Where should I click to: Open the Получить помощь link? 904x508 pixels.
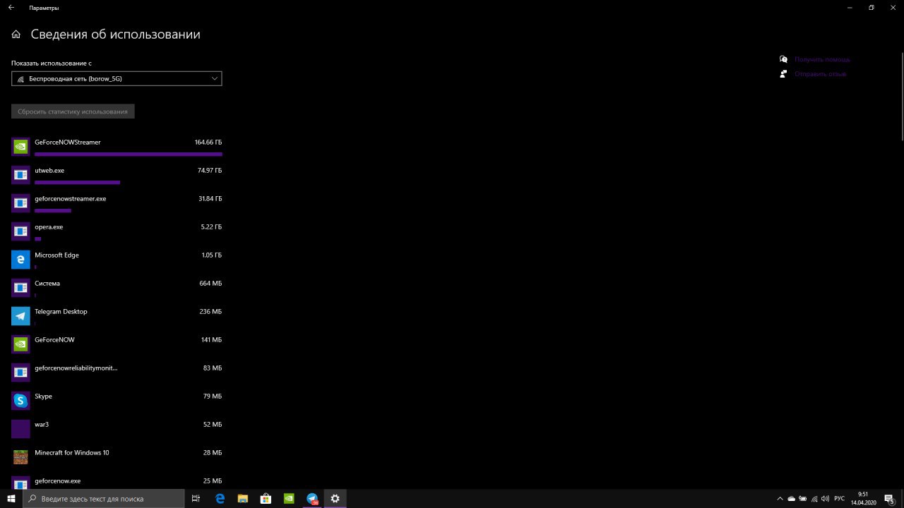click(x=822, y=60)
